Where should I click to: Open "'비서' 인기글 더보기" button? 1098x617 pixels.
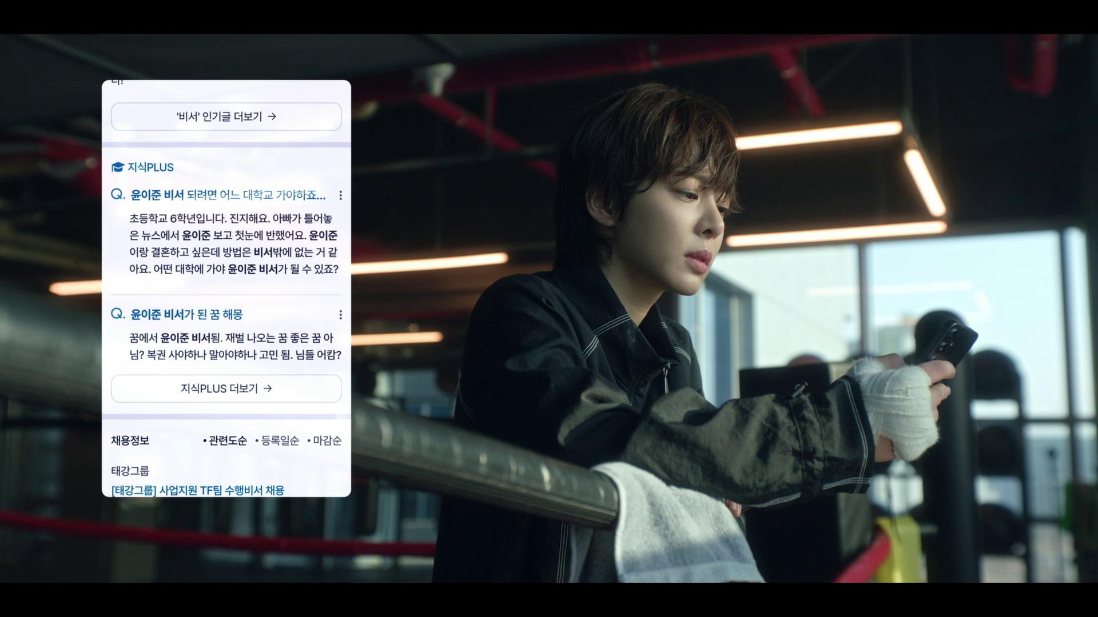pos(226,117)
